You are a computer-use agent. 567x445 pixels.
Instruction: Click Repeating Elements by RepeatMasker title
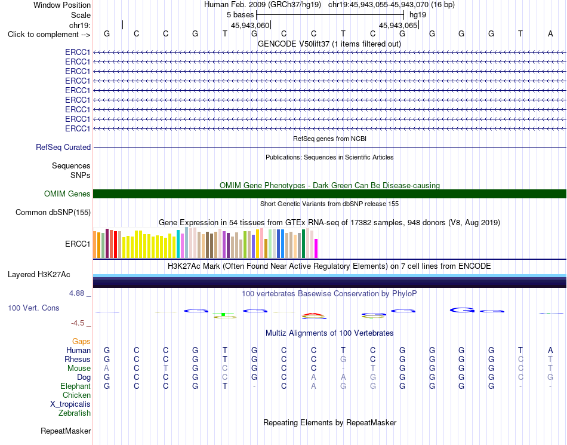[x=329, y=422]
